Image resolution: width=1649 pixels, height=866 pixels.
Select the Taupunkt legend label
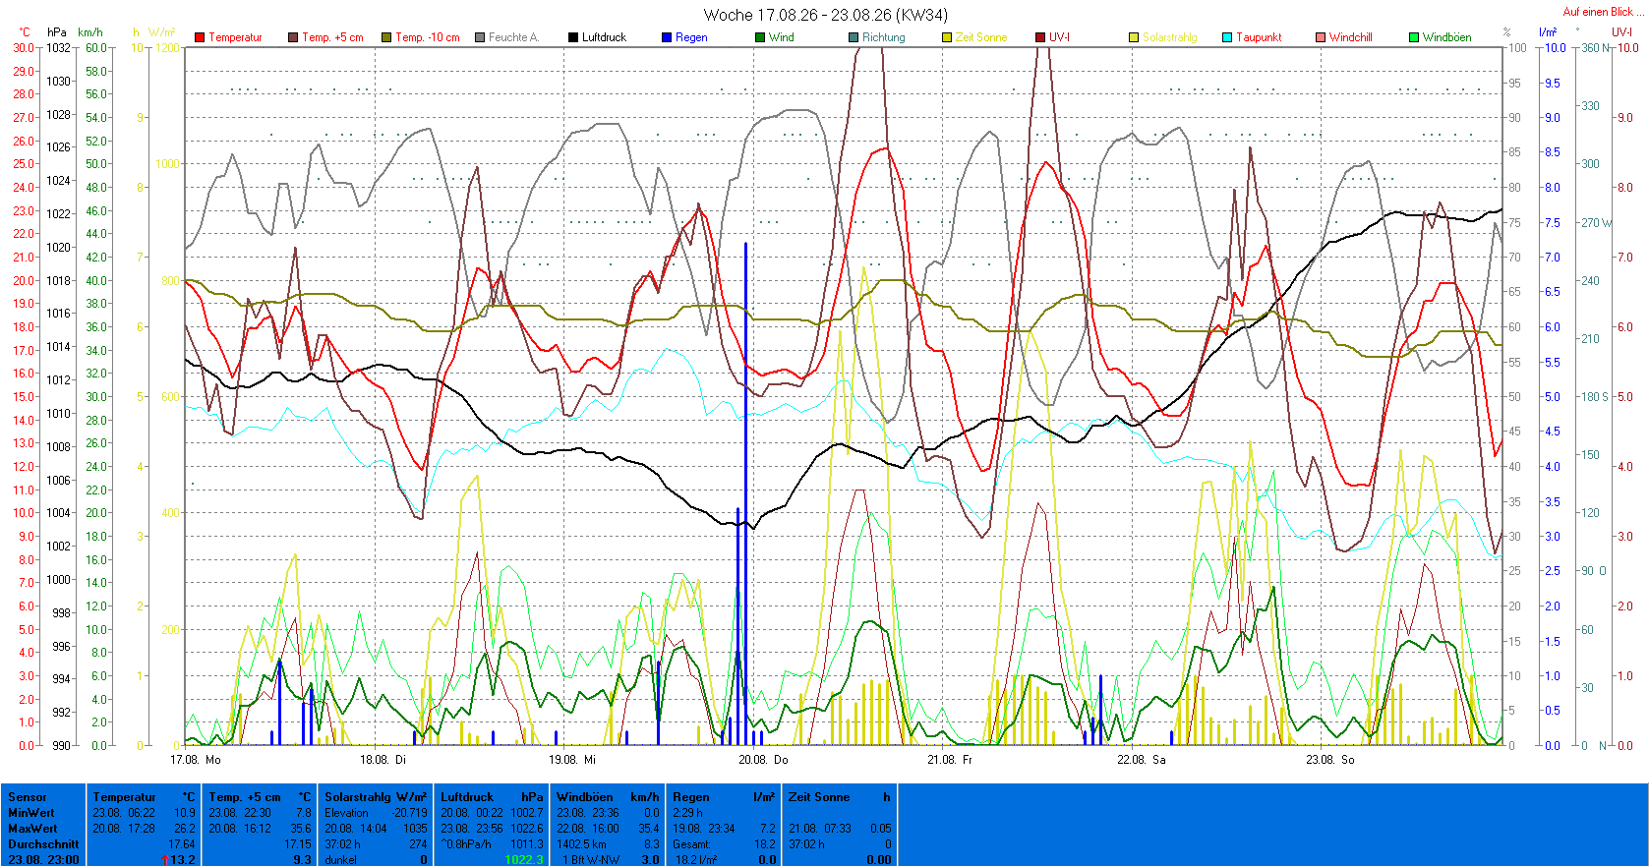tap(1260, 37)
